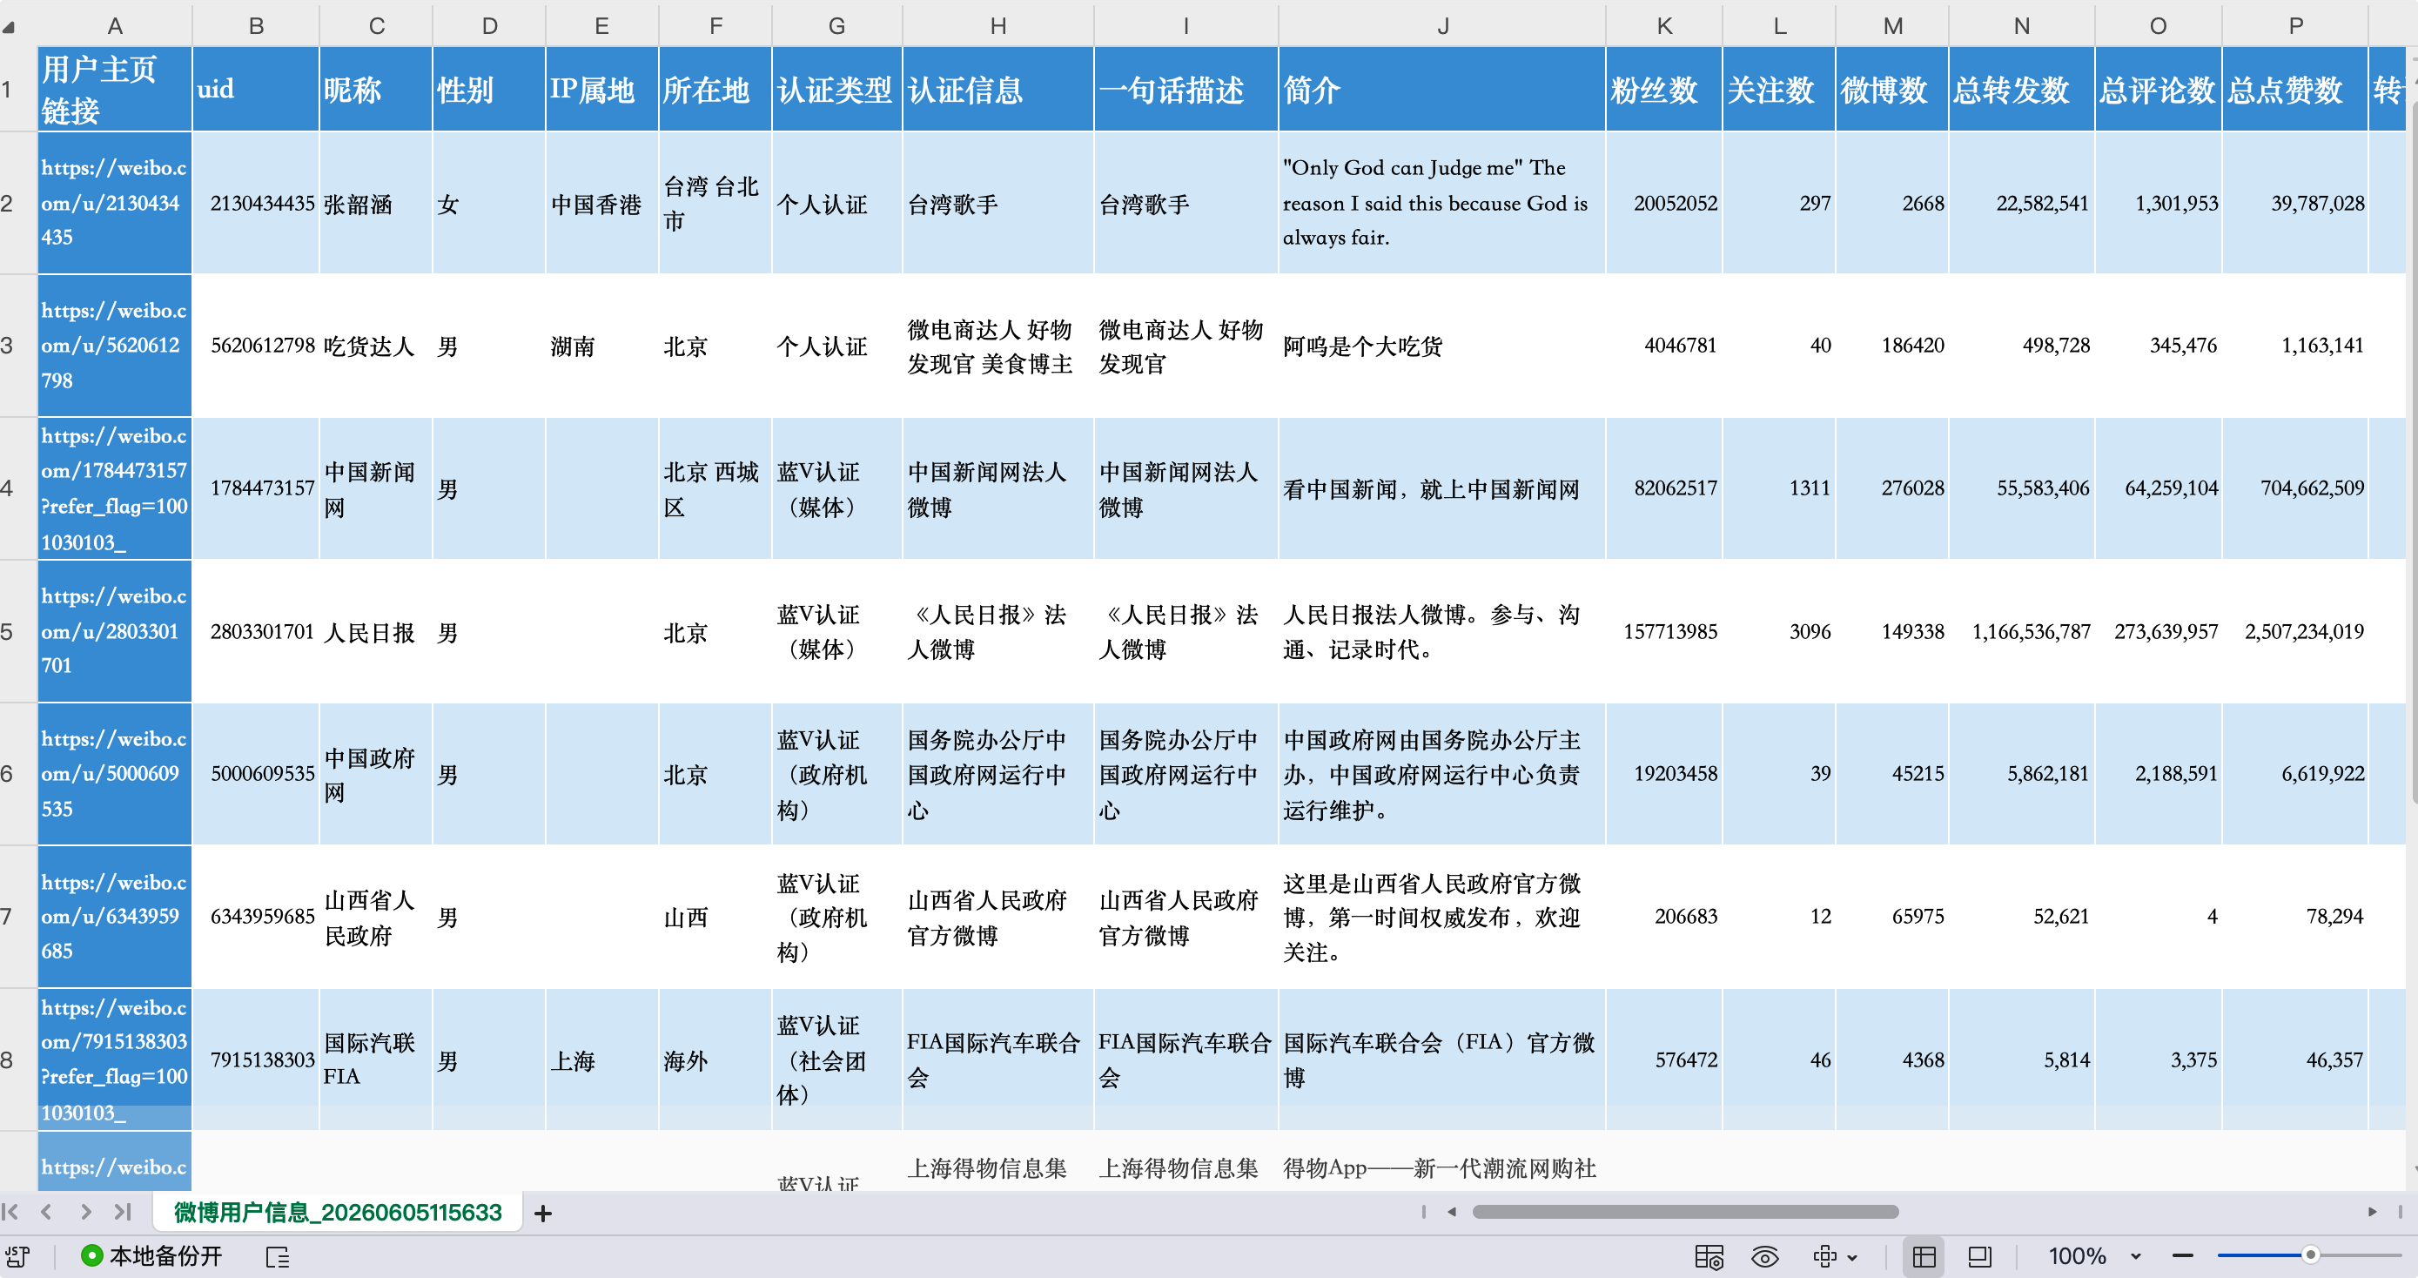Enable the reading-mode crosshair highlight icon
2418x1278 pixels.
pyautogui.click(x=1824, y=1256)
